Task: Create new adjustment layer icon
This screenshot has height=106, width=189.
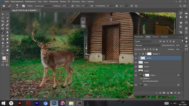Action: [x=168, y=93]
